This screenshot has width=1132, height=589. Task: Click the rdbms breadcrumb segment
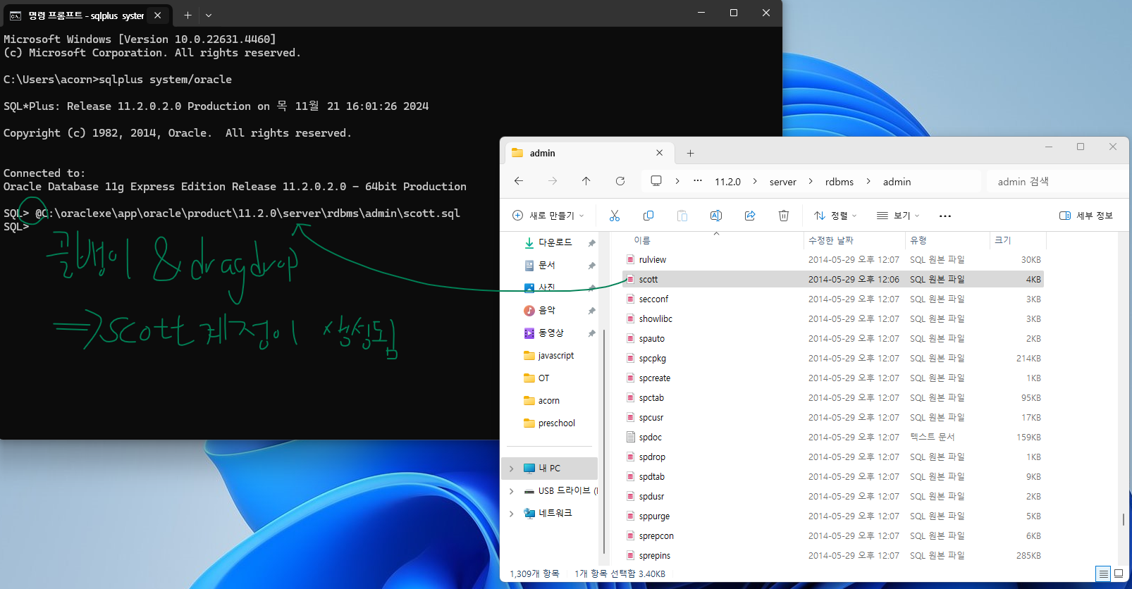click(x=839, y=182)
